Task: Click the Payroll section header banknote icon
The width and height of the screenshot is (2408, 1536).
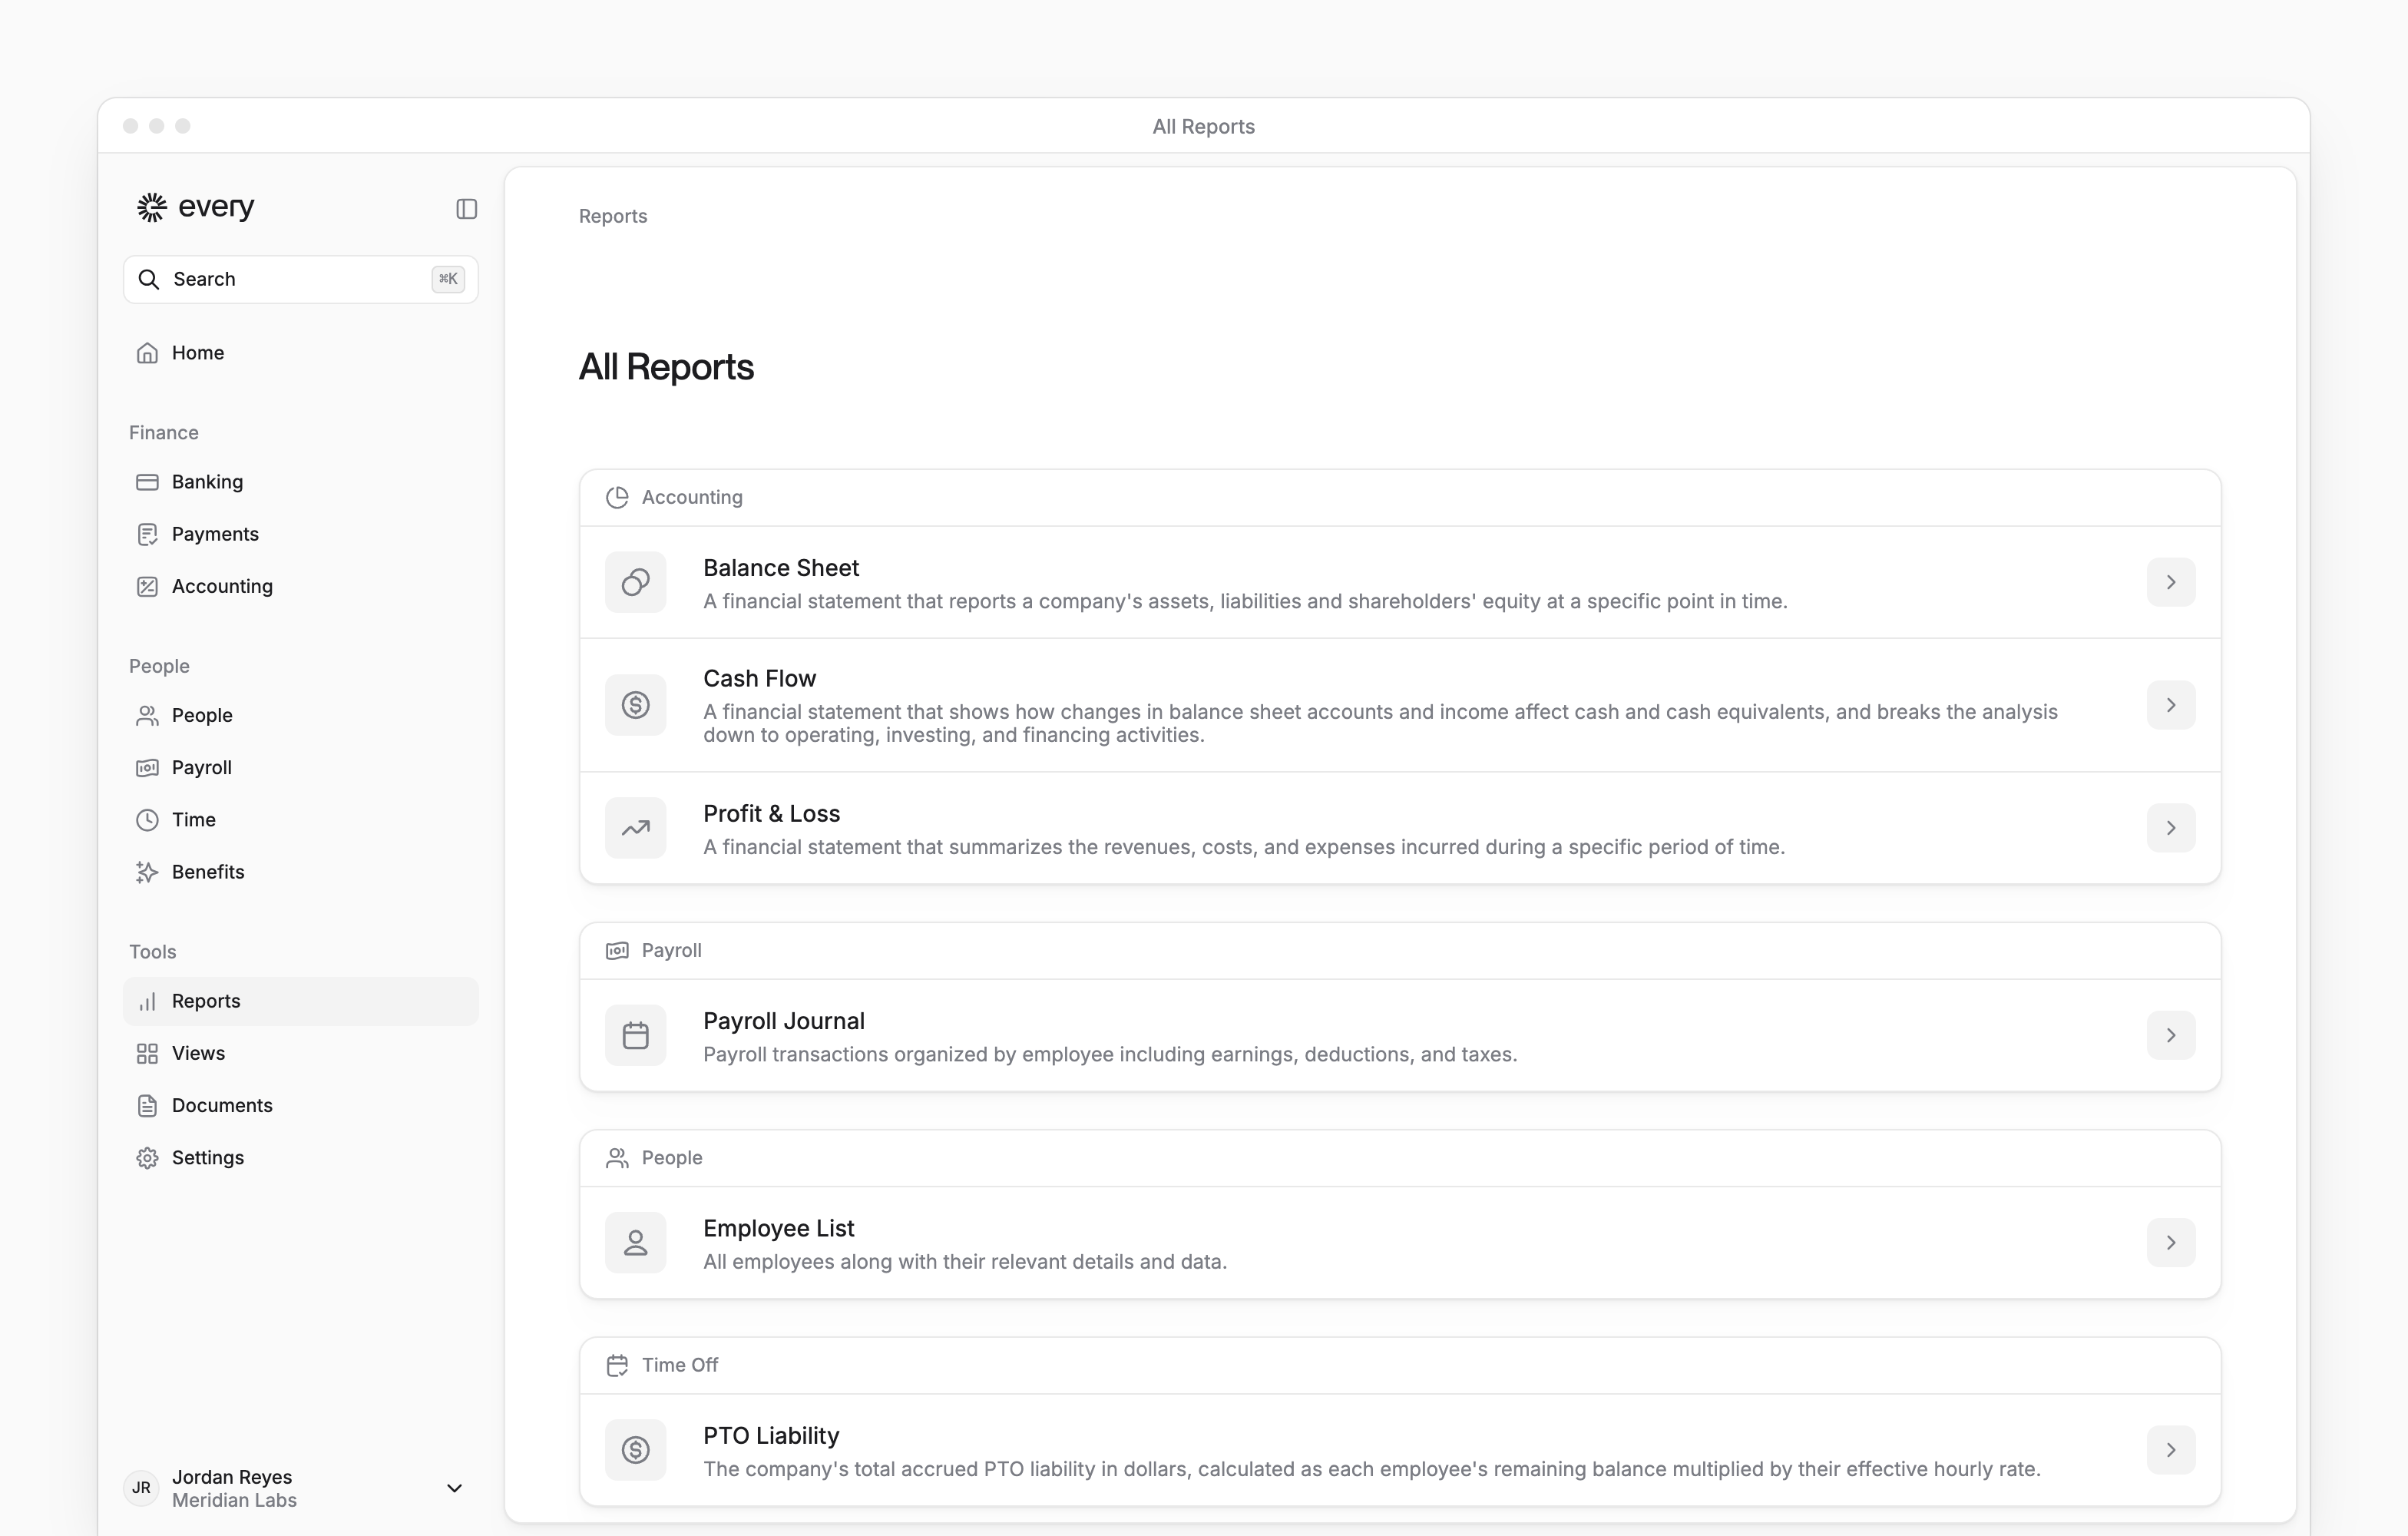Action: (617, 950)
